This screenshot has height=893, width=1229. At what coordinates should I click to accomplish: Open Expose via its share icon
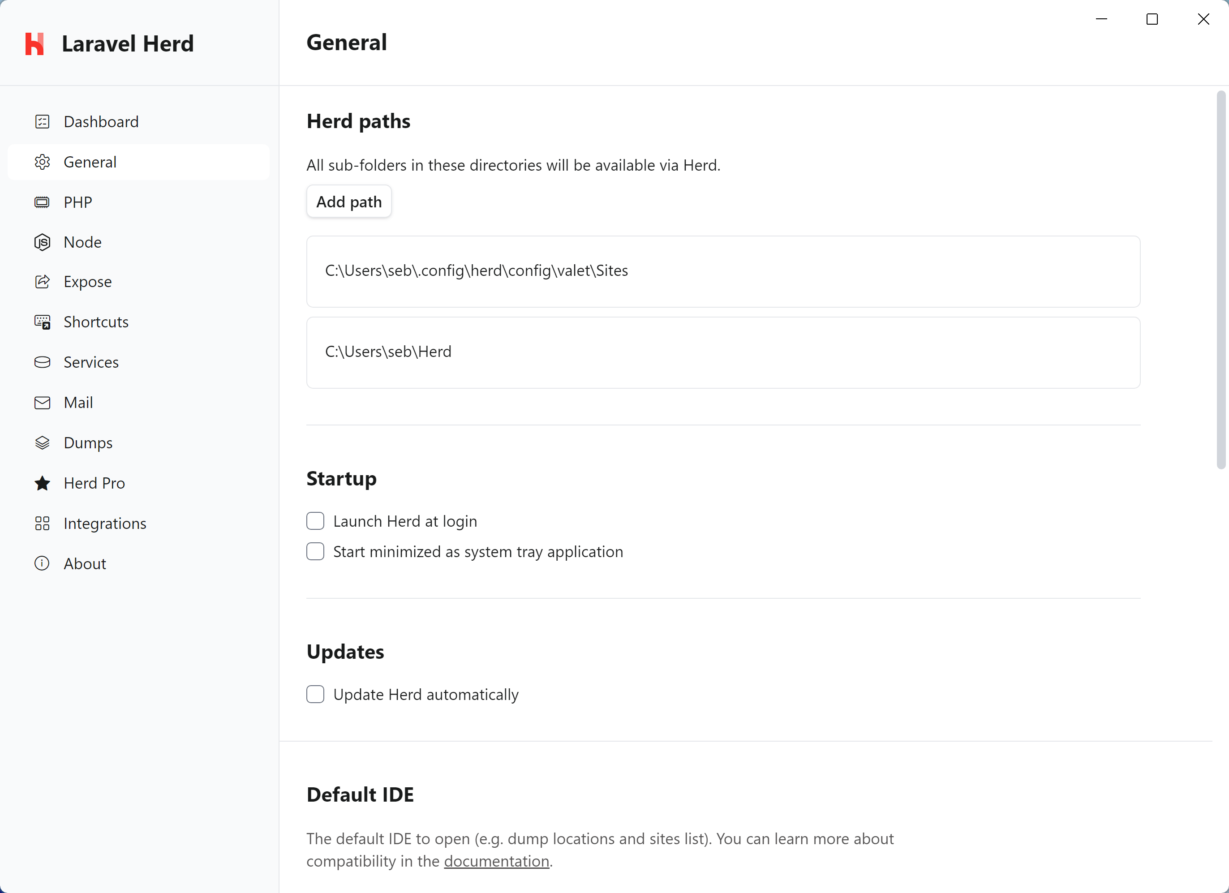pos(42,281)
